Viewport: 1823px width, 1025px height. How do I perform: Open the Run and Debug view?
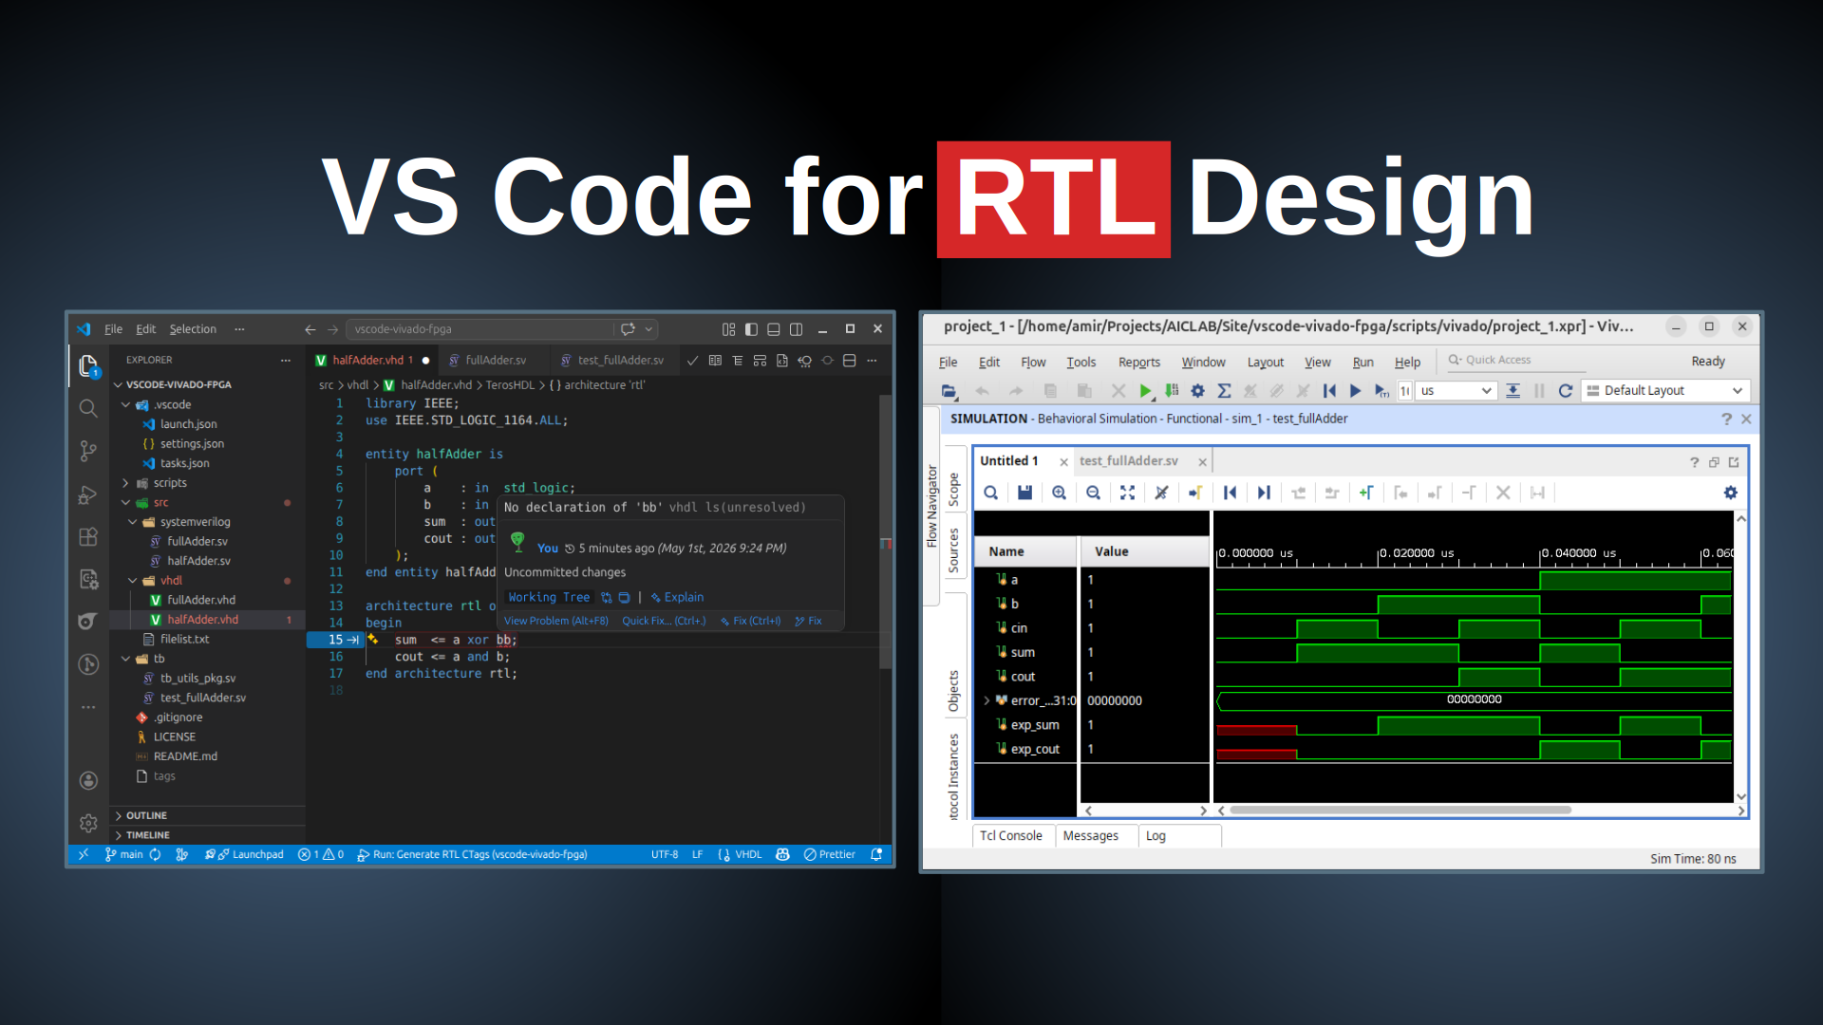tap(88, 494)
